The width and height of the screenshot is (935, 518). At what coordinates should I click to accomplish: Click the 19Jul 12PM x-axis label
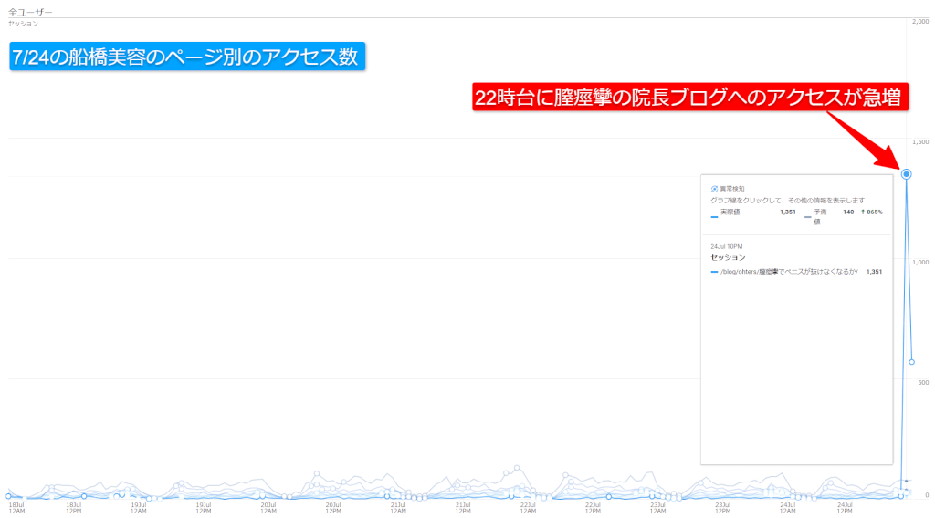(x=204, y=508)
